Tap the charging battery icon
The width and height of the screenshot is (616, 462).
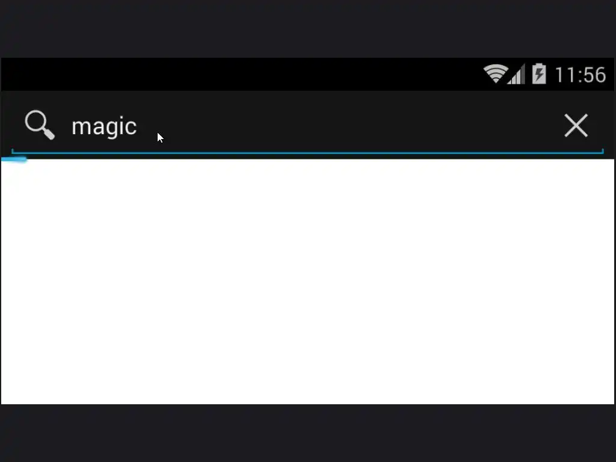click(x=539, y=73)
